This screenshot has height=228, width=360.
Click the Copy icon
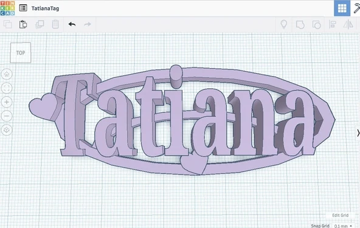[7, 24]
